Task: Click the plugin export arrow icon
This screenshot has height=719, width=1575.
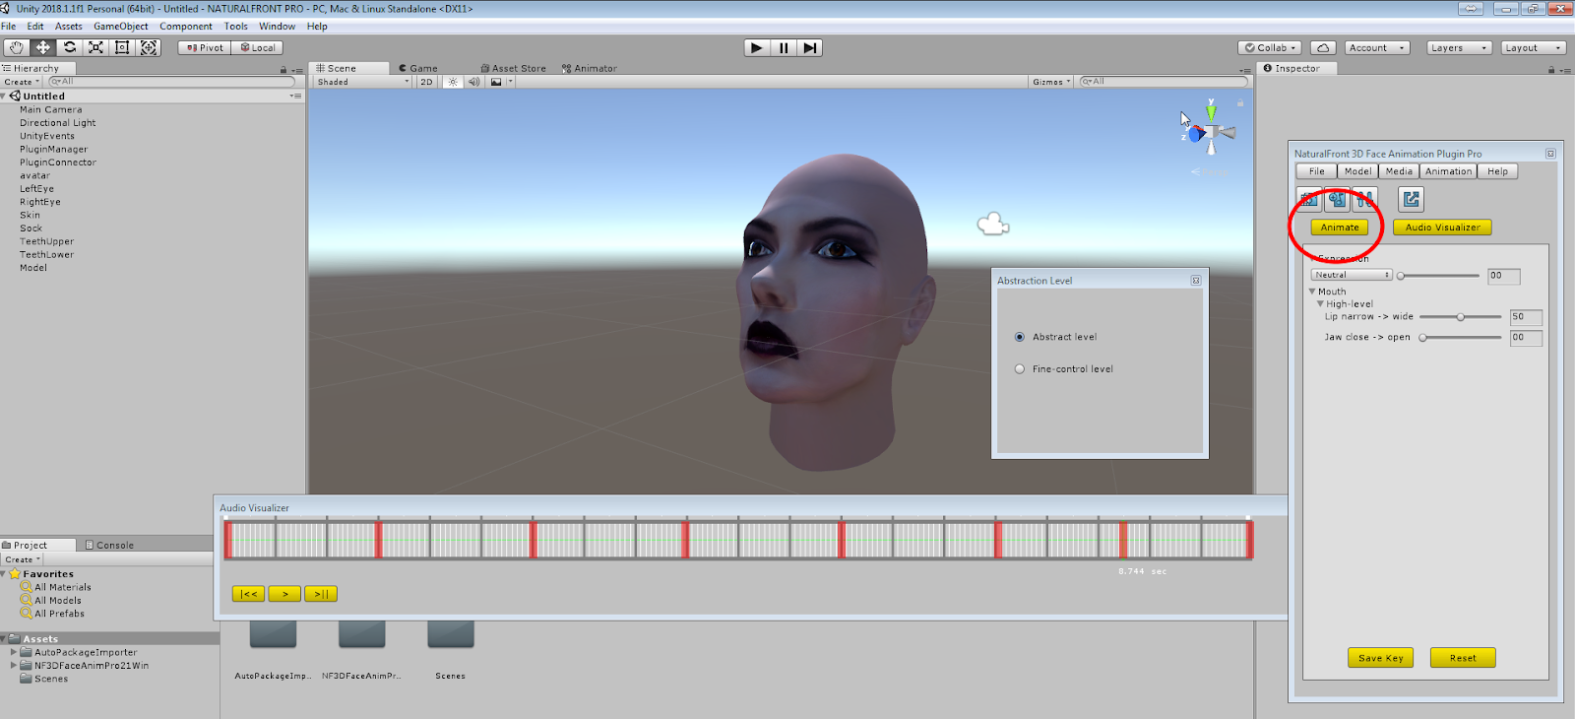Action: point(1411,199)
